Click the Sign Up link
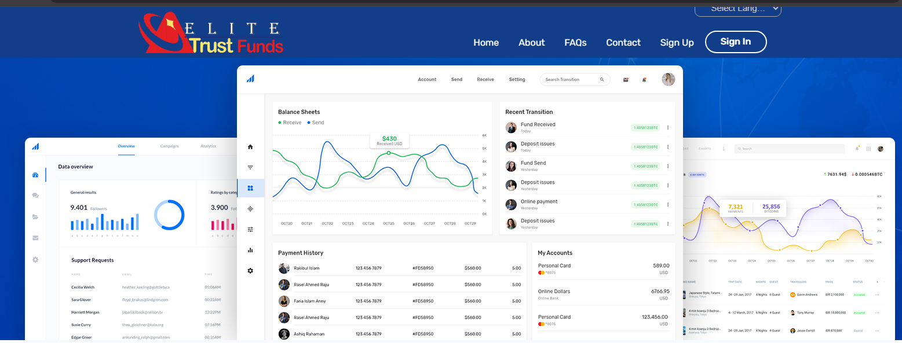 point(677,42)
